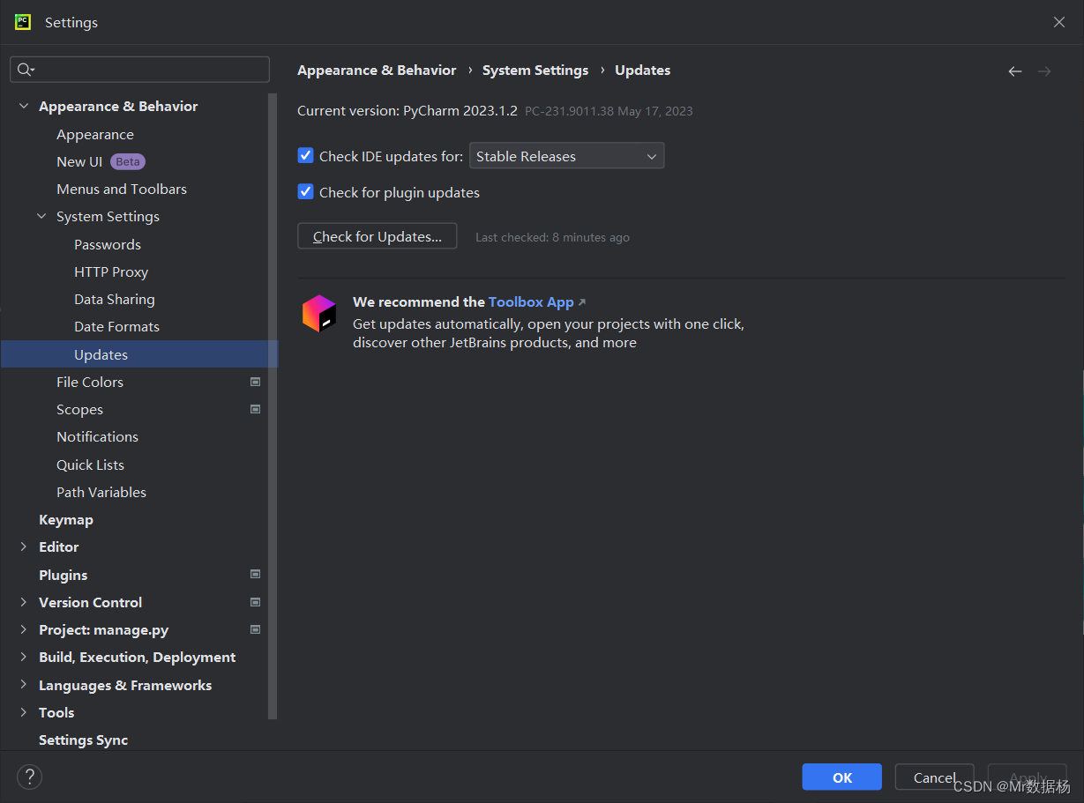
Task: Select Appearance in the settings tree
Action: [95, 134]
